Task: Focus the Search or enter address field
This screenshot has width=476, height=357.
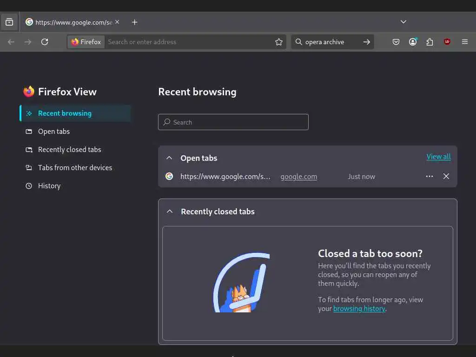Action: coord(189,42)
